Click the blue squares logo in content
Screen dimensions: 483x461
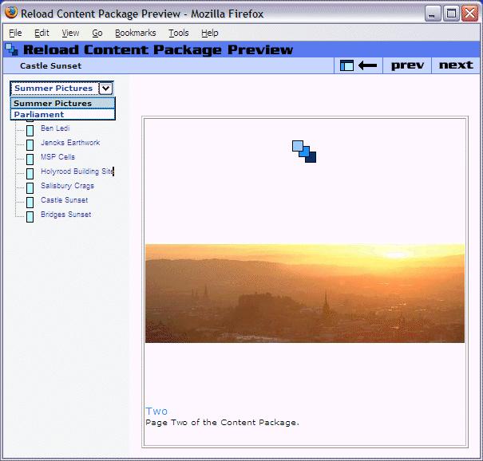304,152
